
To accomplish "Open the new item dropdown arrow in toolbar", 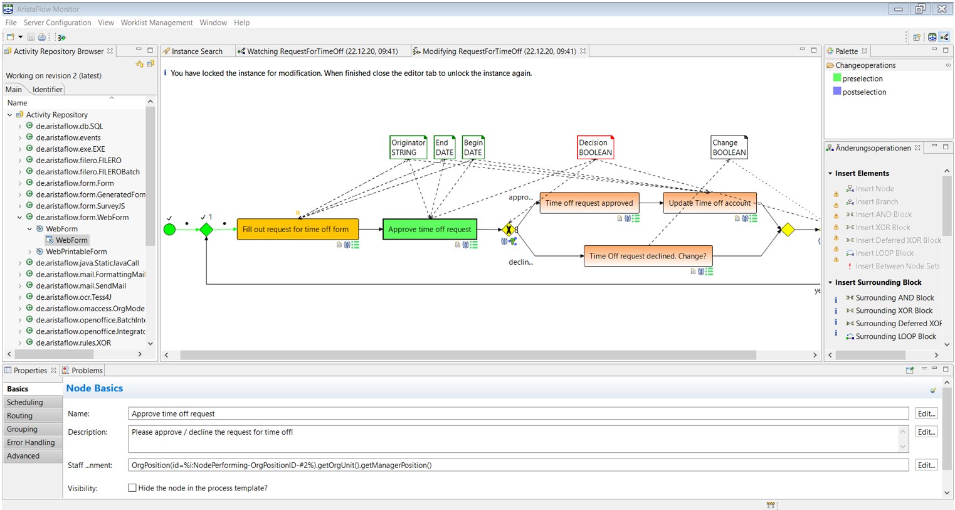I will (20, 38).
